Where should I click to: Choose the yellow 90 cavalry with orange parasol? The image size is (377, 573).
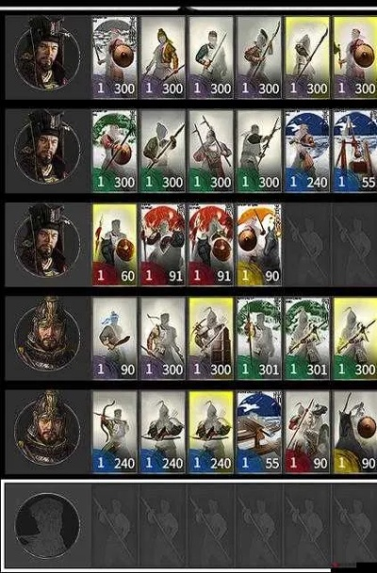pyautogui.click(x=259, y=244)
